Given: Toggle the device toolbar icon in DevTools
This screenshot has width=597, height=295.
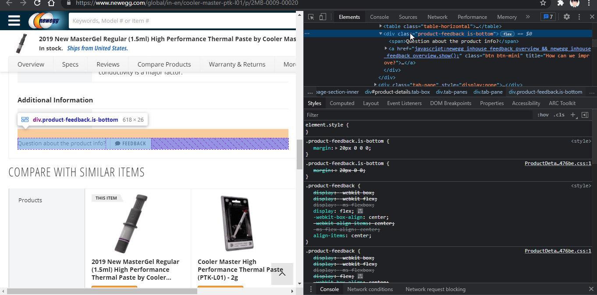Looking at the screenshot, I should pos(323,17).
